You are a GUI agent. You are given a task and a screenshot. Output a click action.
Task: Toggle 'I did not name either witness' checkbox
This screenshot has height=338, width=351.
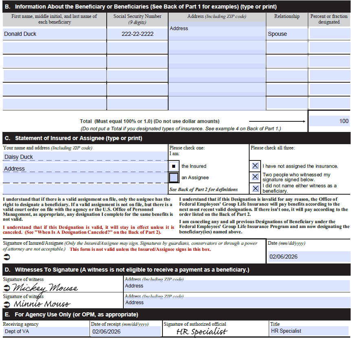click(x=255, y=188)
